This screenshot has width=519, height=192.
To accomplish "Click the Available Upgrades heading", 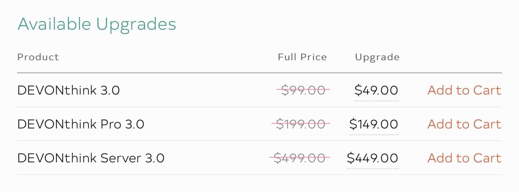I will click(97, 24).
